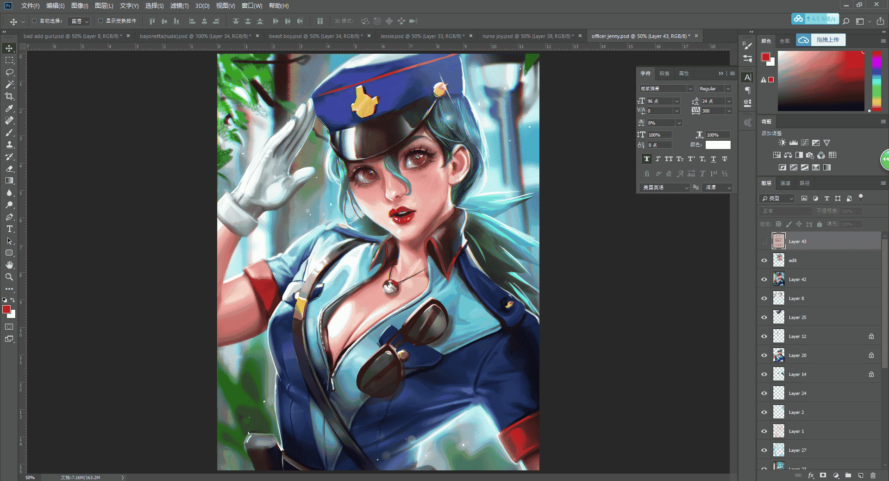
Task: Select the Zoom tool
Action: click(9, 277)
